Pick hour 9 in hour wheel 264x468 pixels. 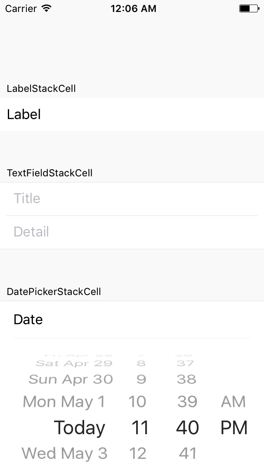141,379
